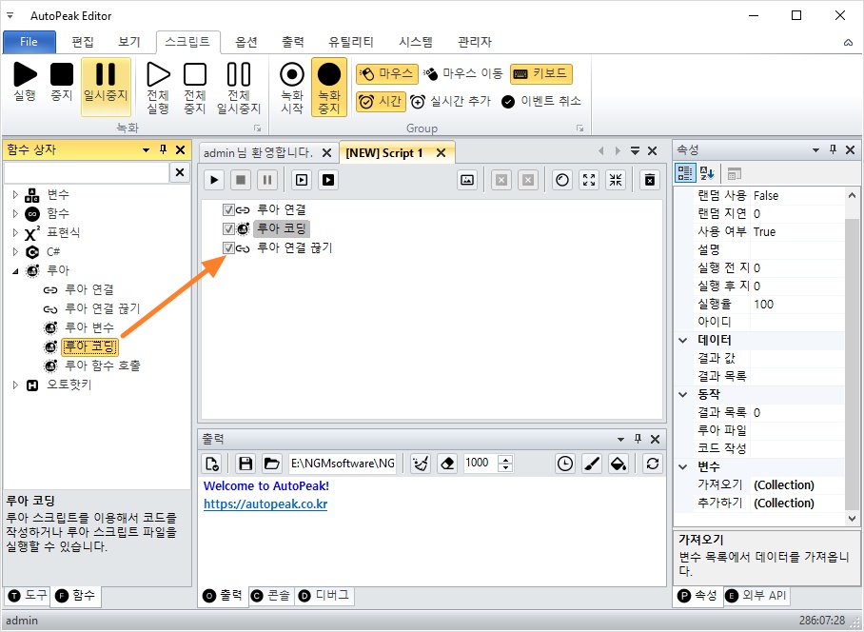Click the eraser icon in 출력 toolbar
The height and width of the screenshot is (632, 864).
[447, 464]
